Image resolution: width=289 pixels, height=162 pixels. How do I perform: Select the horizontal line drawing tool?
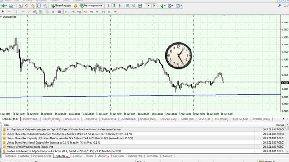point(23,12)
